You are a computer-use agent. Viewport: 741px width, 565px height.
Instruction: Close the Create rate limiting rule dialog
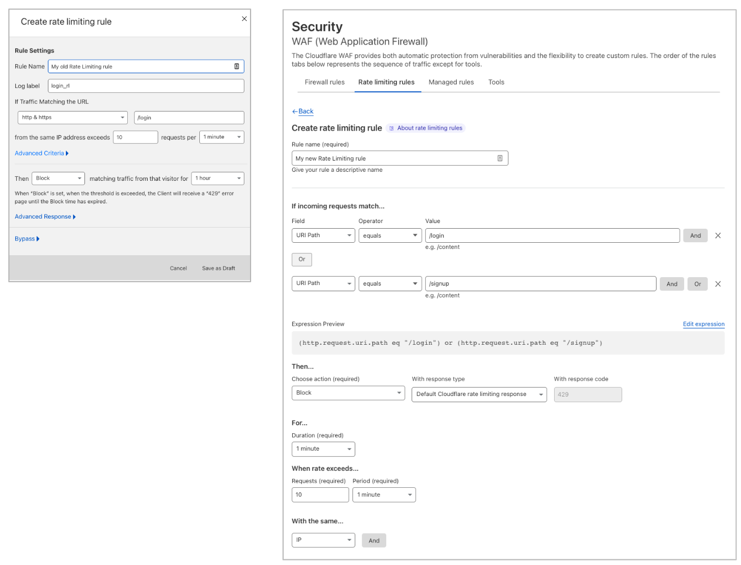pyautogui.click(x=244, y=19)
